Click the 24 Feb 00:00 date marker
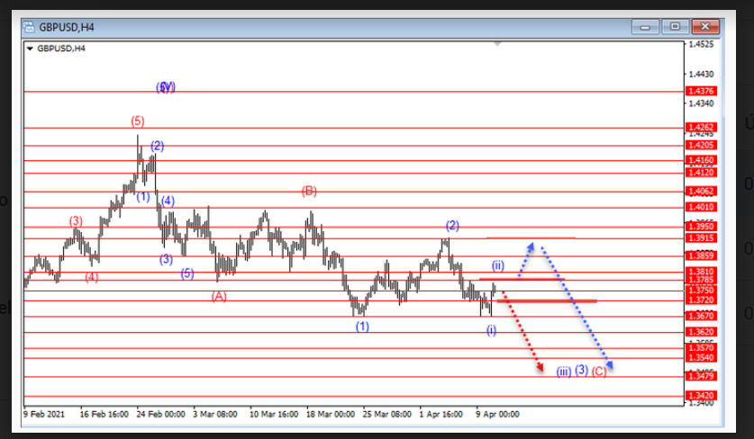 [162, 415]
